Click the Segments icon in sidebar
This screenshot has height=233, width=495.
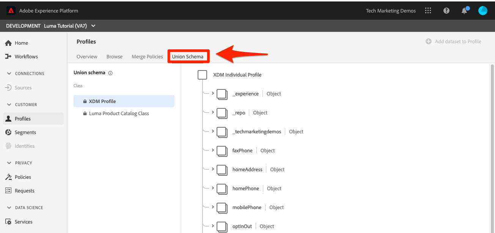point(8,132)
